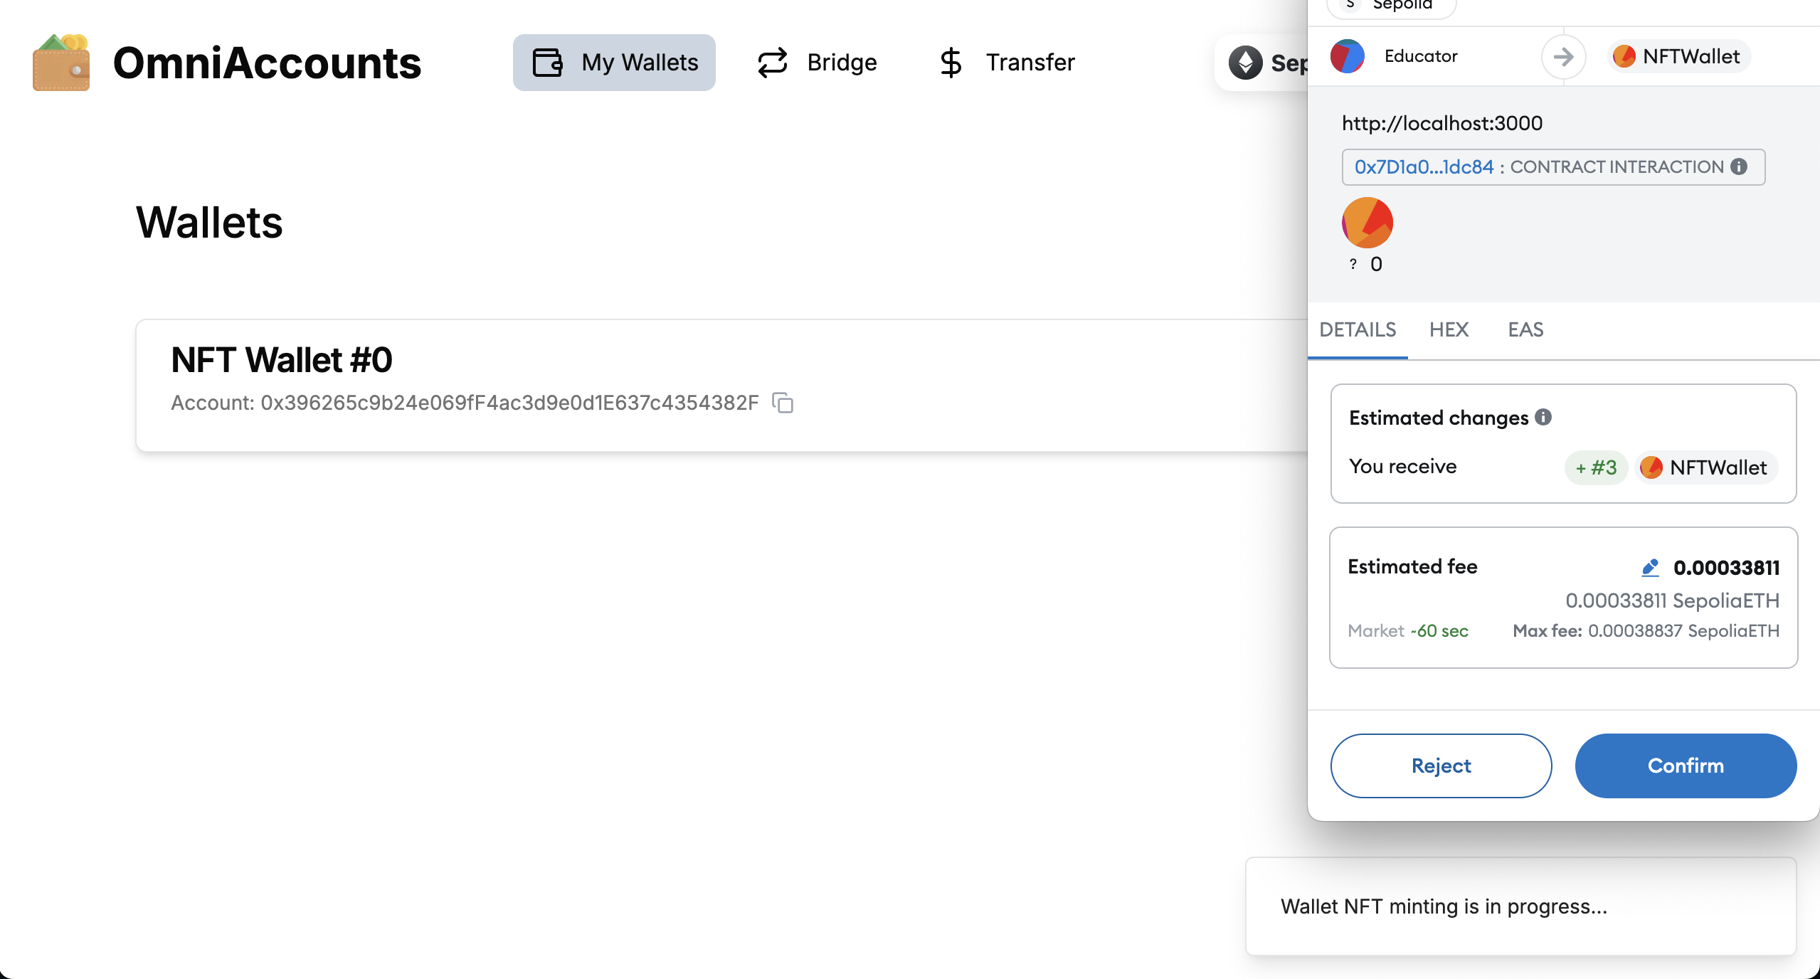Viewport: 1820px width, 979px height.
Task: Click the copy address icon for NFT Wallet
Action: coord(783,403)
